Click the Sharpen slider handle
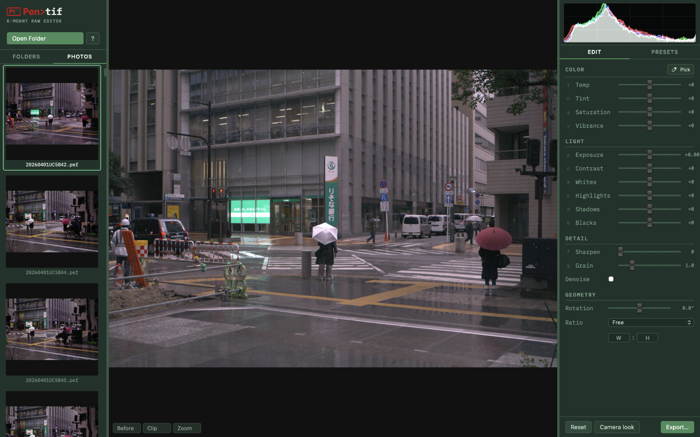Viewport: 700px width, 437px height. pos(620,252)
